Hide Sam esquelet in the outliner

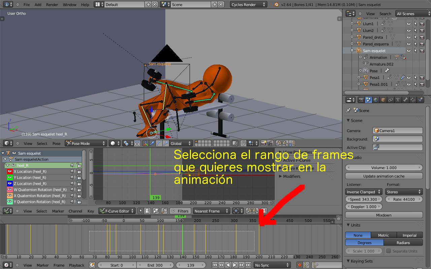coord(409,51)
